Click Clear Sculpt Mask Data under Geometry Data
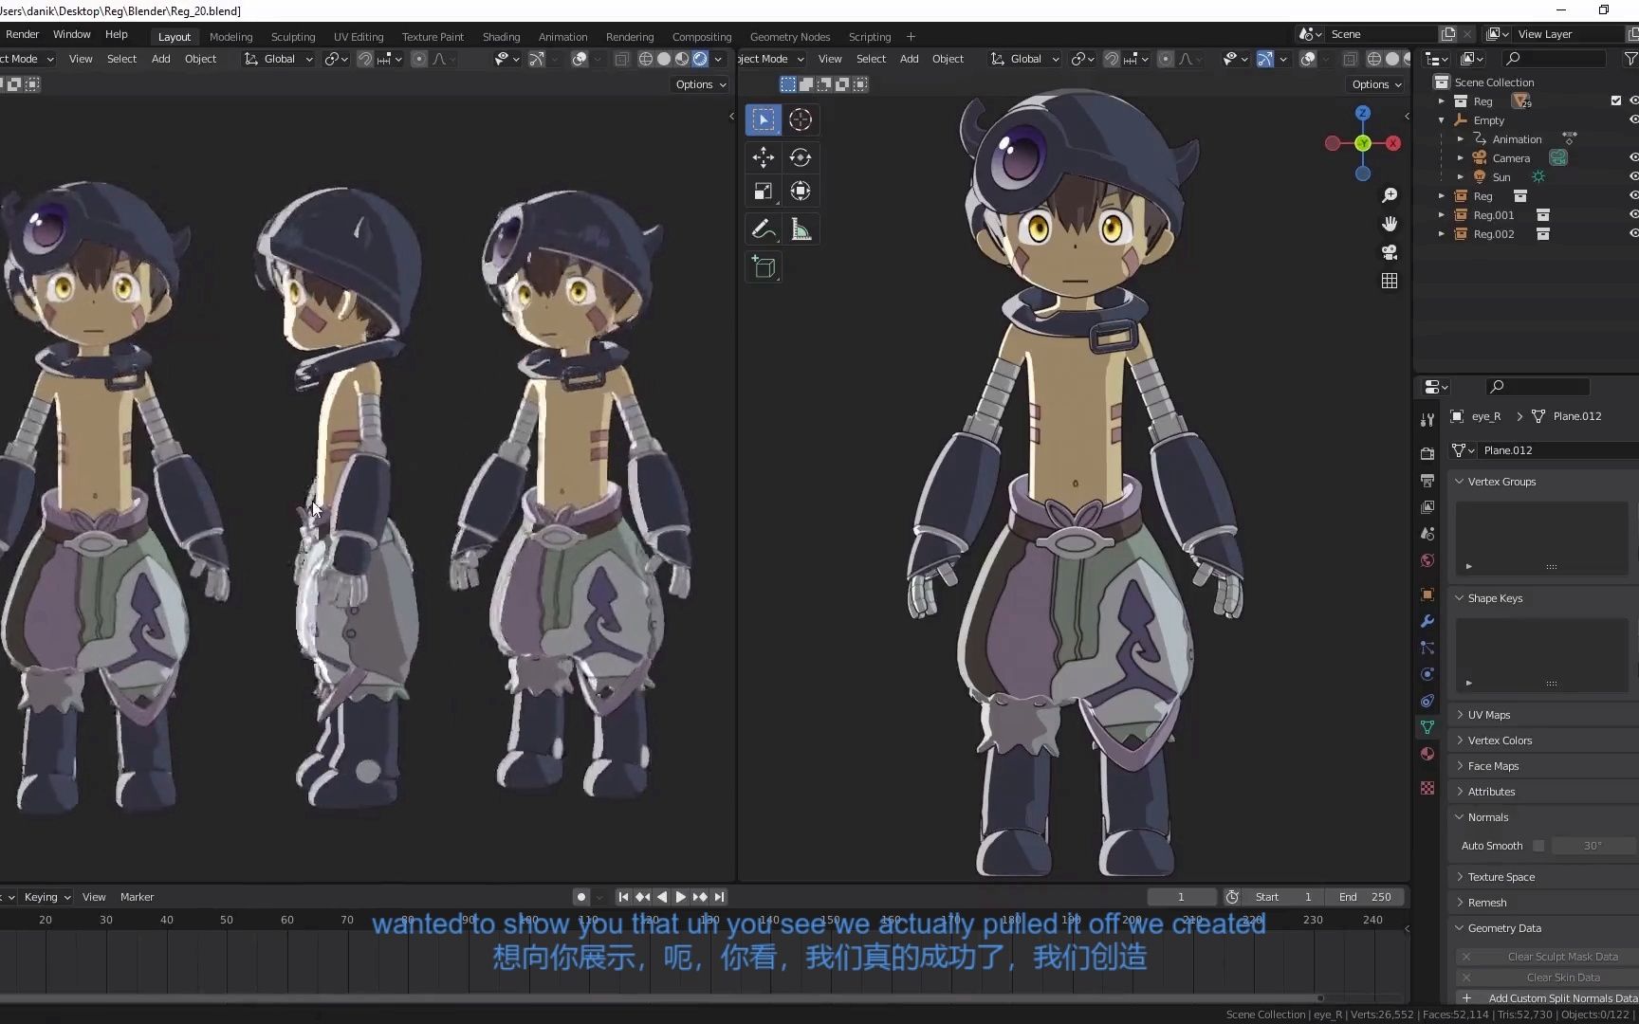This screenshot has height=1024, width=1639. coord(1562,957)
